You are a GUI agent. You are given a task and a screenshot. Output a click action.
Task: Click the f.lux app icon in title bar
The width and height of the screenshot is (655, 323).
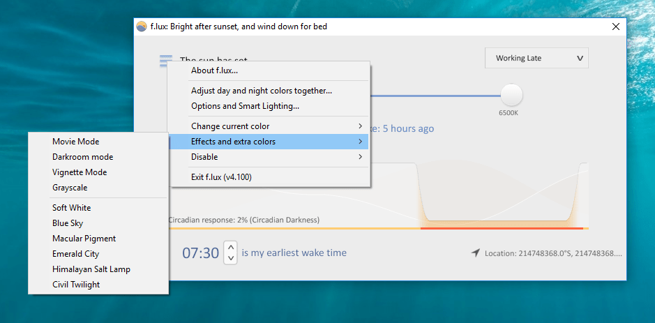click(142, 27)
